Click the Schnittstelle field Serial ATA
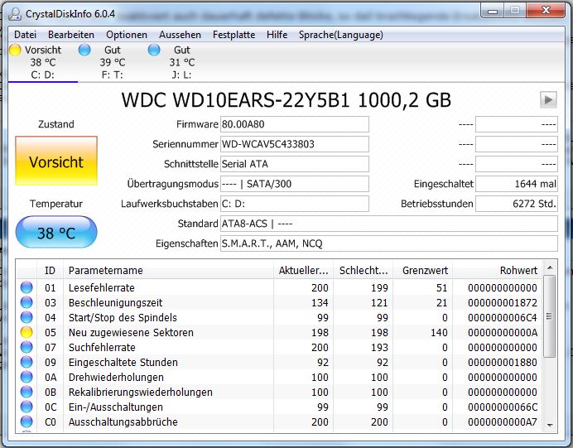The width and height of the screenshot is (573, 448). 295,164
